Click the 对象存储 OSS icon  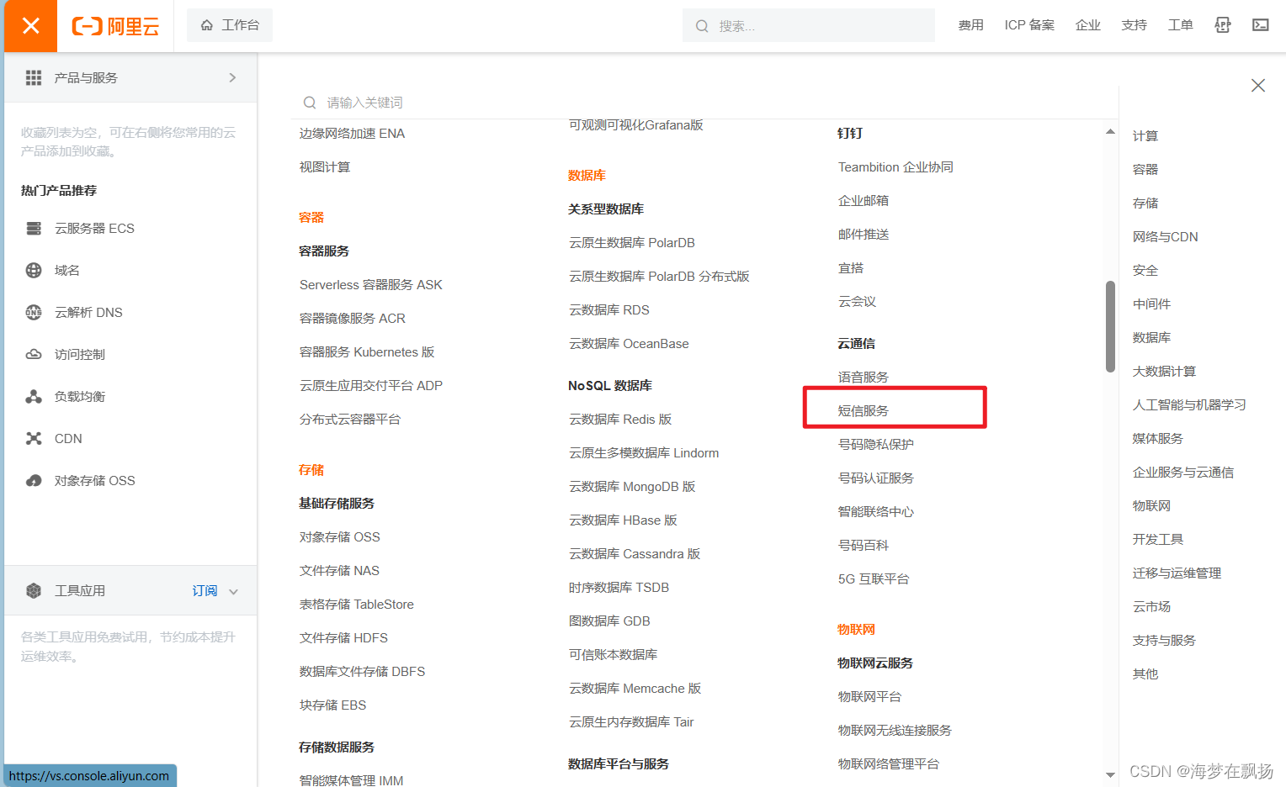tap(34, 480)
